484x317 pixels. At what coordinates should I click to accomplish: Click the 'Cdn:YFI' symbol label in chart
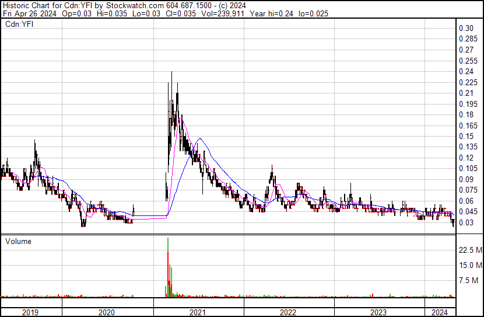point(19,24)
